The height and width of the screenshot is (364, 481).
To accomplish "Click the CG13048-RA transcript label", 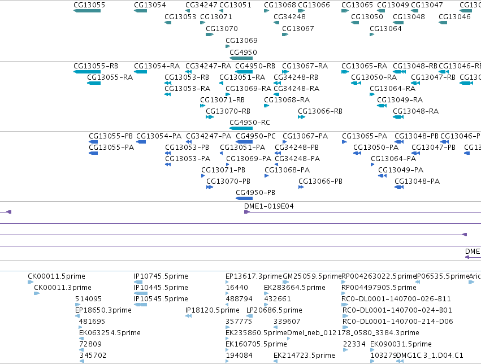I will click(x=415, y=111).
